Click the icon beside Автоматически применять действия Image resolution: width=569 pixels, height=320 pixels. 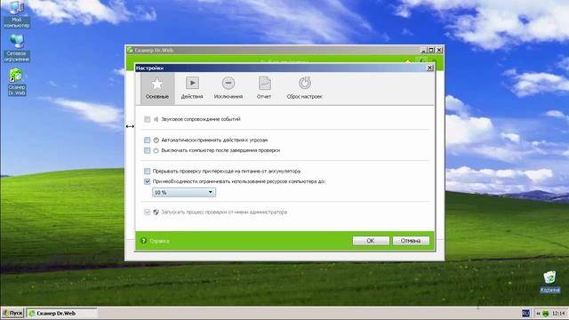tap(156, 140)
